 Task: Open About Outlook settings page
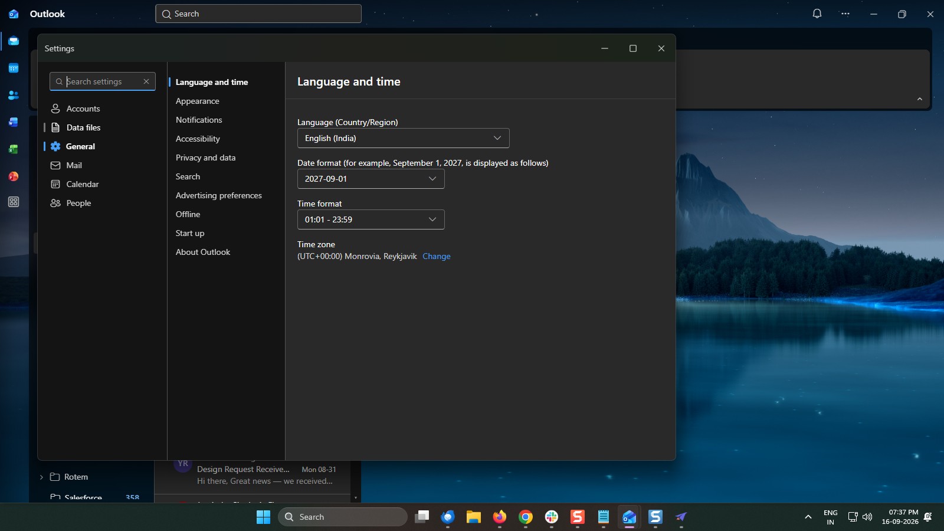click(x=202, y=252)
